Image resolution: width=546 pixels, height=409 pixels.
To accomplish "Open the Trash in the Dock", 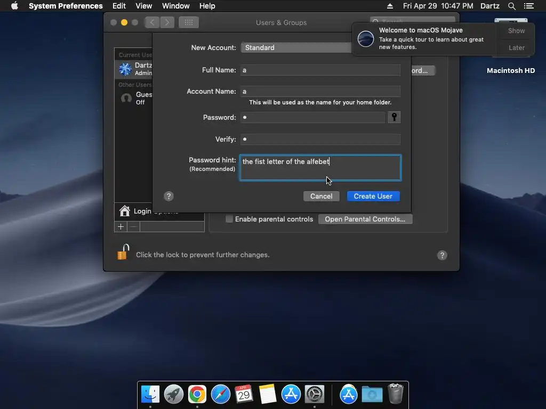I will (x=396, y=394).
